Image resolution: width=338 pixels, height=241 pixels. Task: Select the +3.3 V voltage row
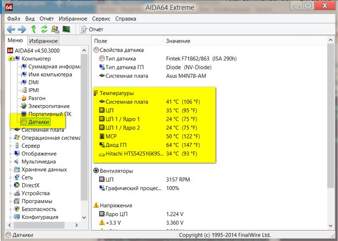141,223
